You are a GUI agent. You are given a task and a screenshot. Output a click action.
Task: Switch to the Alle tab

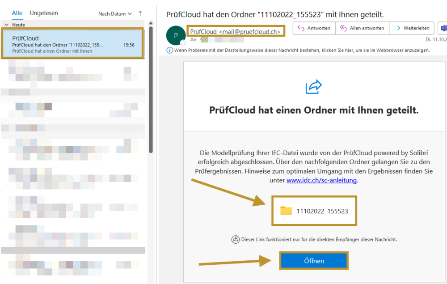pyautogui.click(x=17, y=13)
